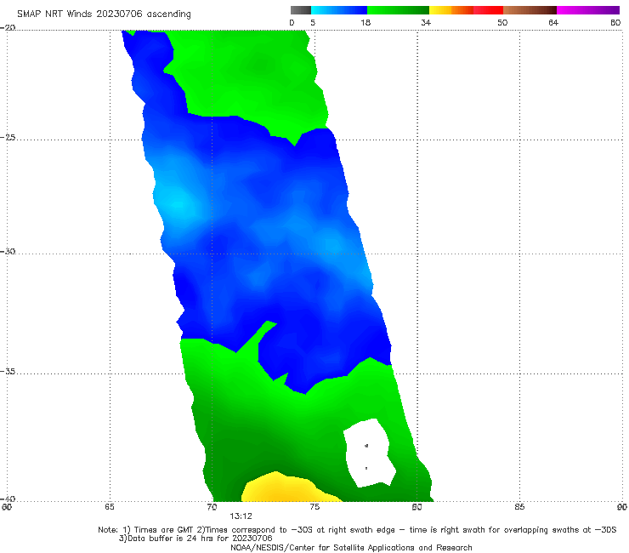Click the color bar label '34'
Screen dimensions: 629x553
coord(426,22)
